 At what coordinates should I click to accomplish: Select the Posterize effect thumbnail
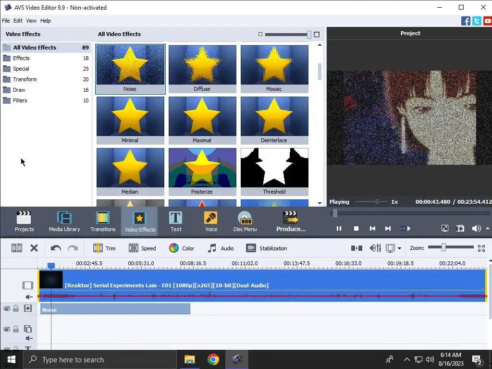[202, 172]
